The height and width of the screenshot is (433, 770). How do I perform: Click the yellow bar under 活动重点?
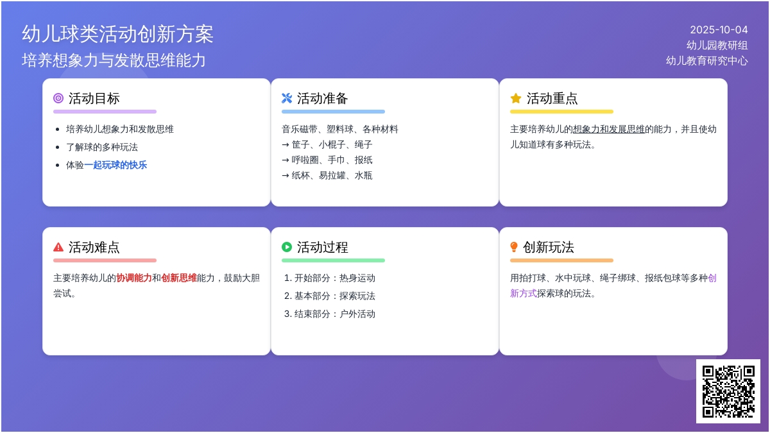pyautogui.click(x=561, y=112)
